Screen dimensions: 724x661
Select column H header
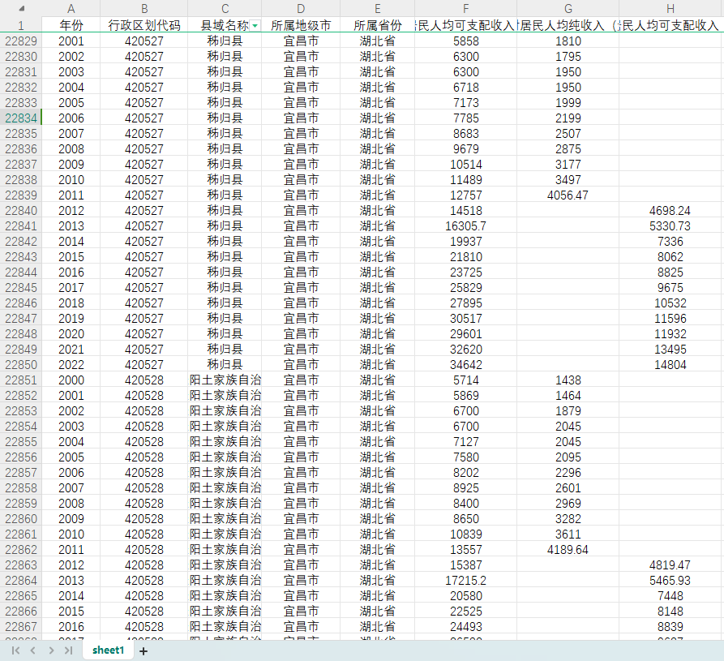[x=670, y=9]
